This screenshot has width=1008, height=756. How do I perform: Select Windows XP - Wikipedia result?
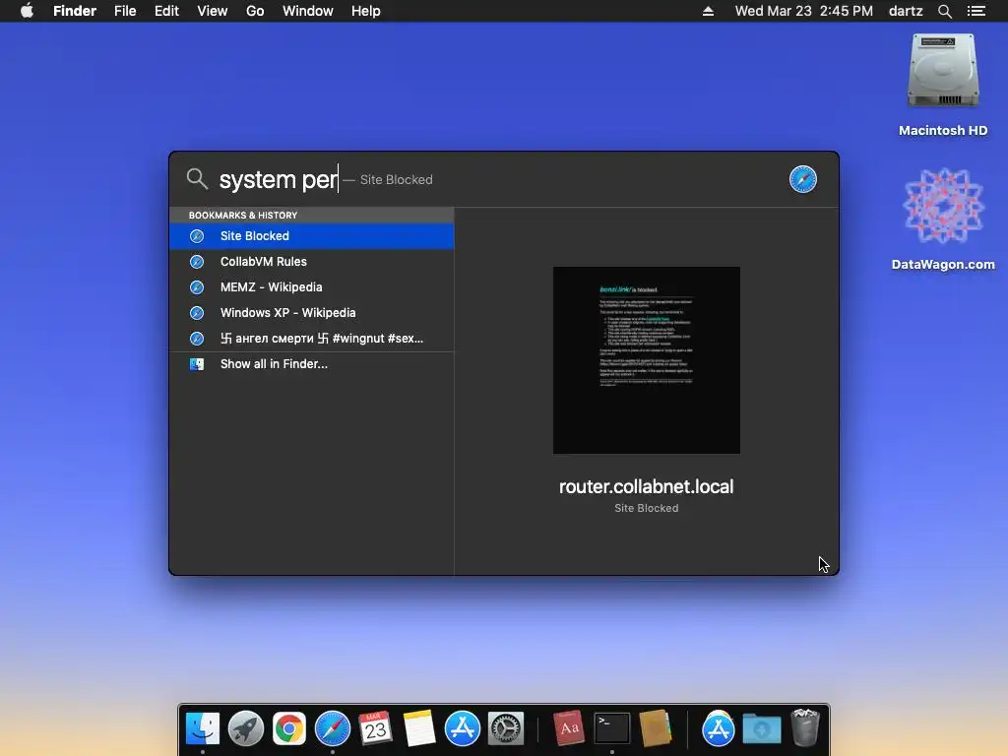(312, 313)
